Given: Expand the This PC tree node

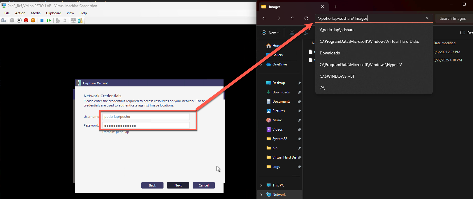Looking at the screenshot, I should [x=261, y=185].
